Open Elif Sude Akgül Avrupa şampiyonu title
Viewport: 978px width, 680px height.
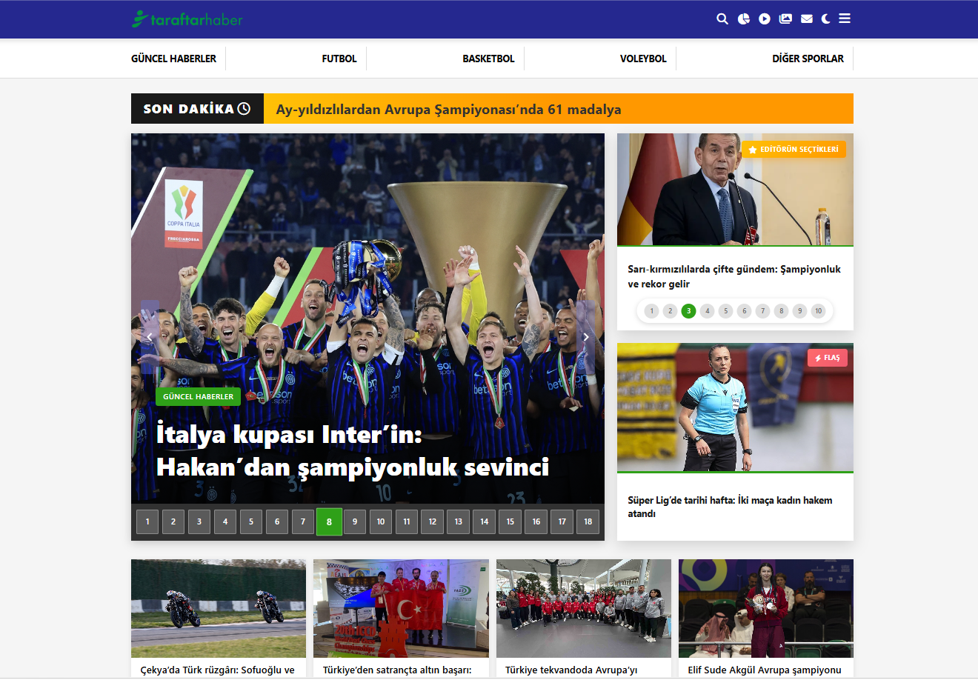pyautogui.click(x=765, y=670)
